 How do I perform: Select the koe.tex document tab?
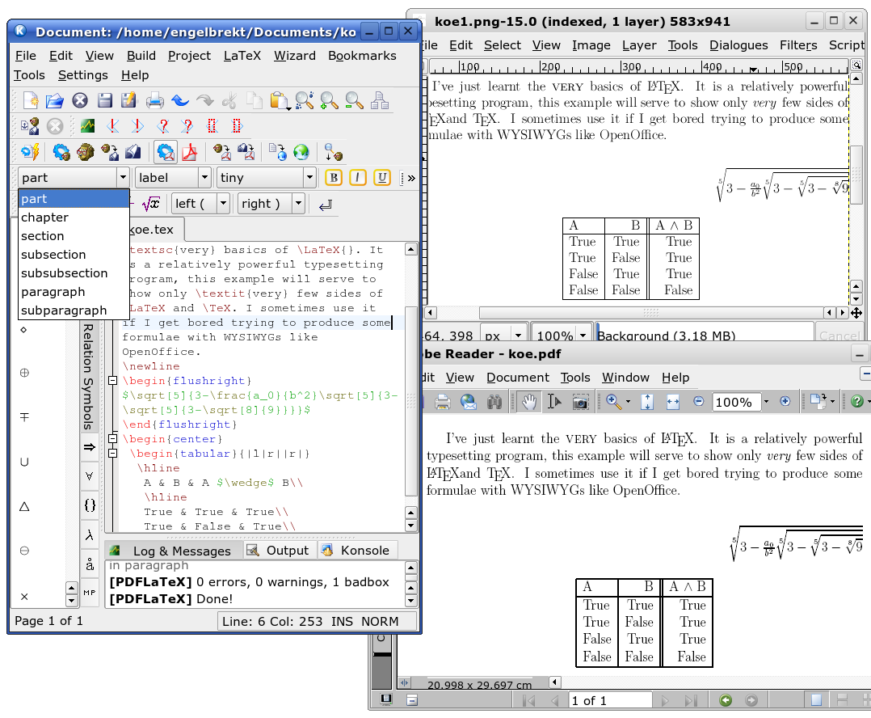click(151, 230)
